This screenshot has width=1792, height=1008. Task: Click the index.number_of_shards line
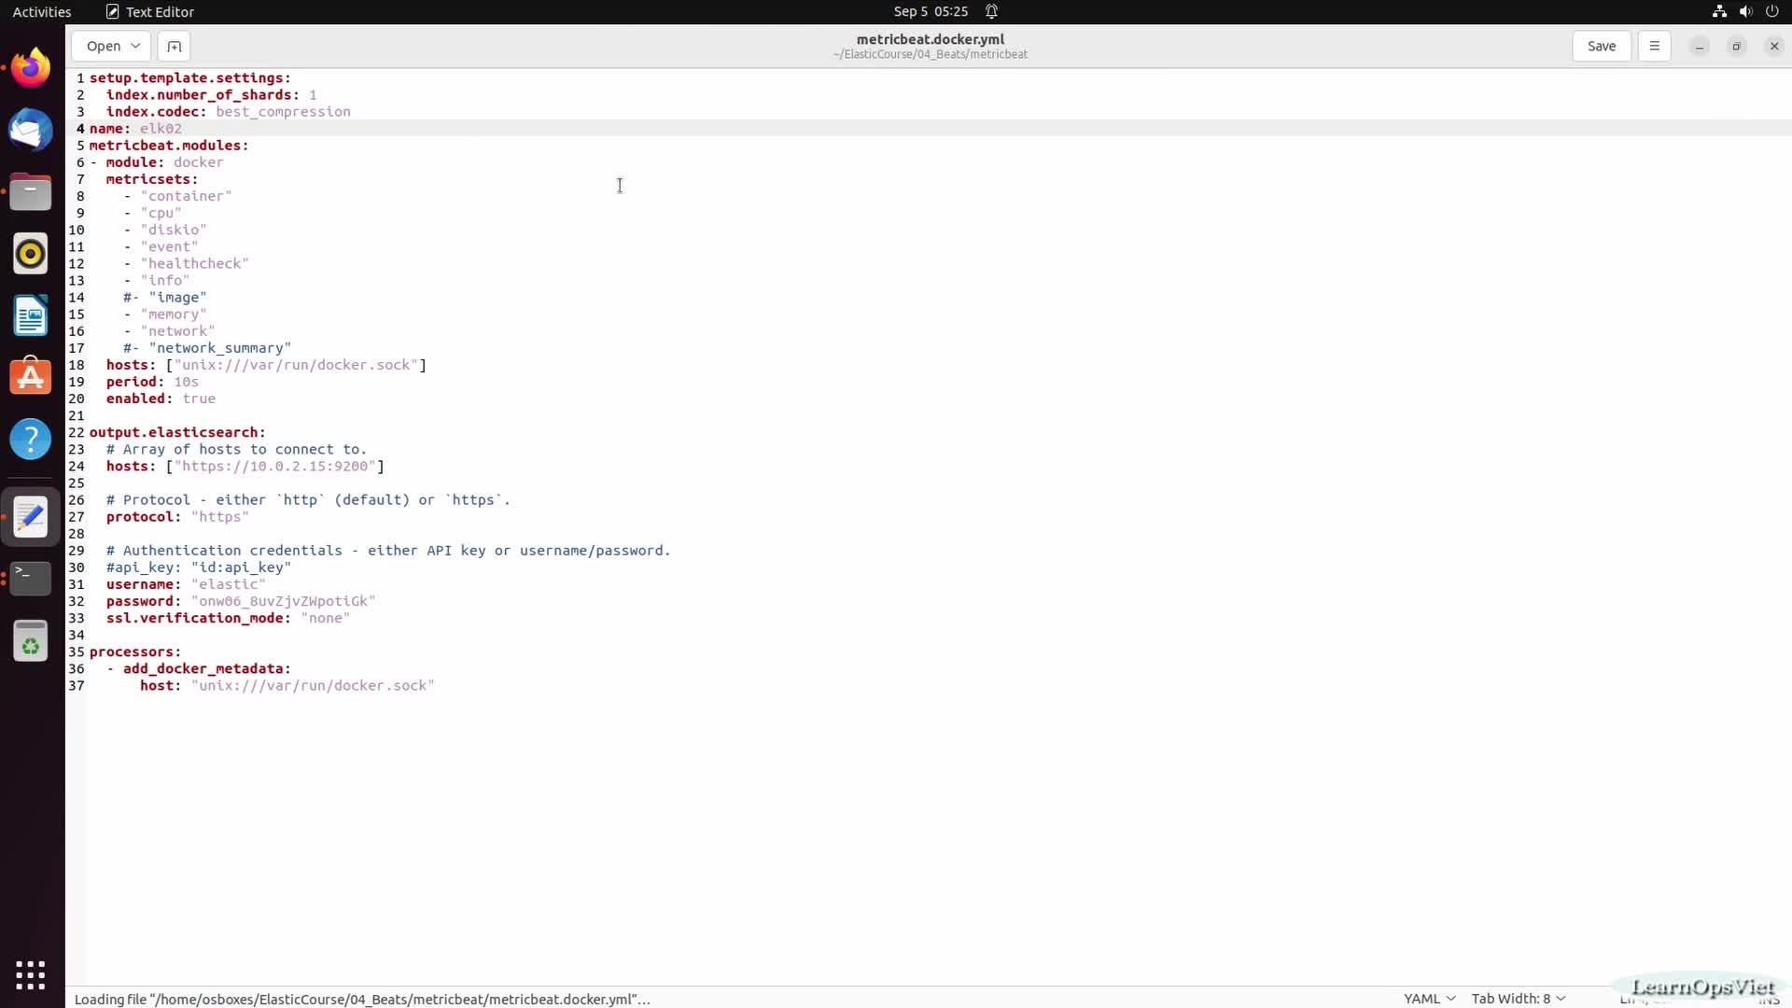(x=211, y=94)
